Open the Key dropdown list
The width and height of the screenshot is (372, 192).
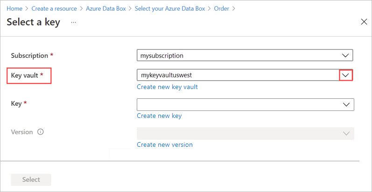346,104
